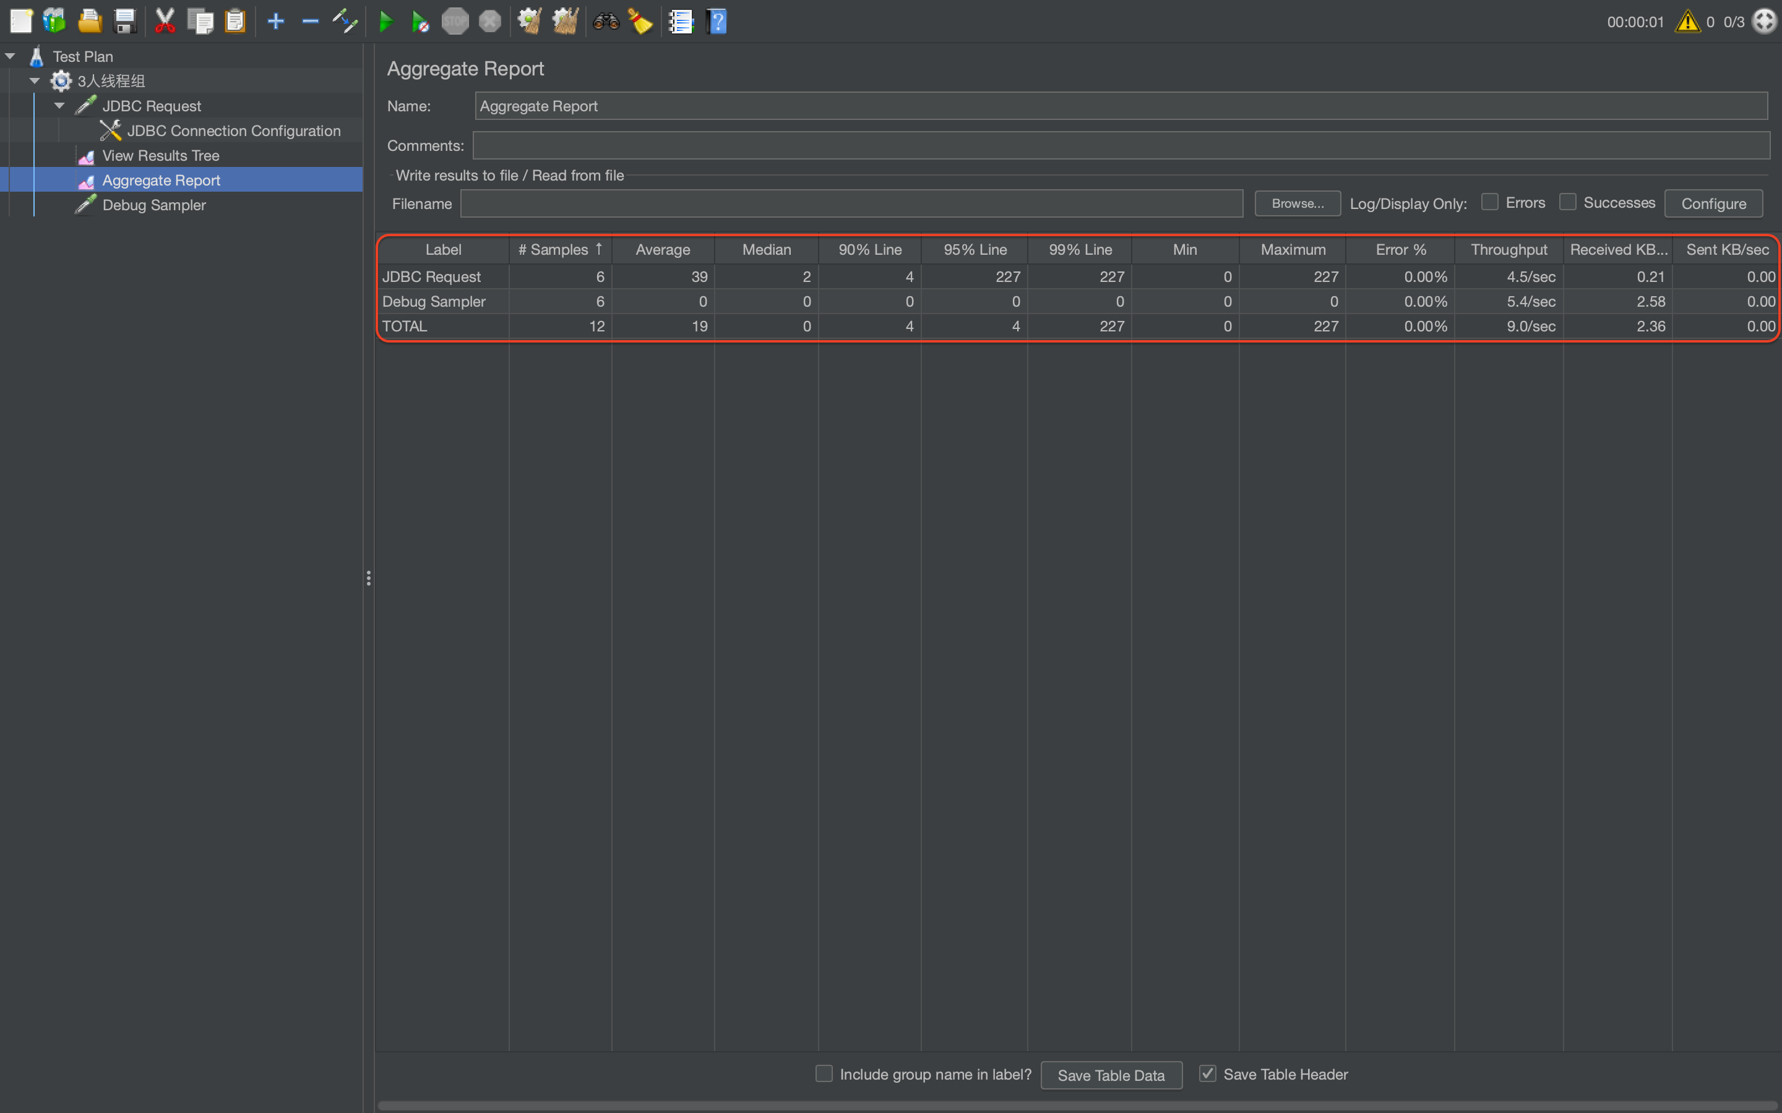Screen dimensions: 1782x1113
Task: Open the Search binoculars tool
Action: pos(605,20)
